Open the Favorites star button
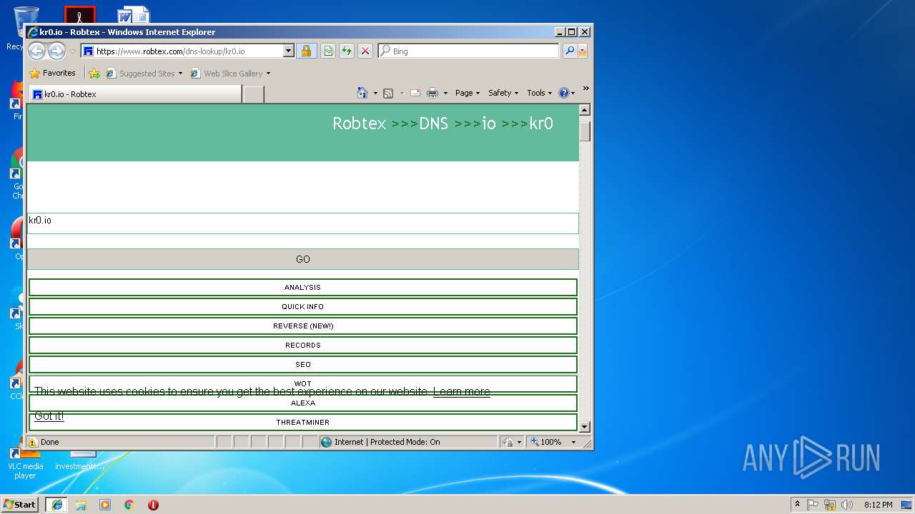The height and width of the screenshot is (514, 915). 52,73
